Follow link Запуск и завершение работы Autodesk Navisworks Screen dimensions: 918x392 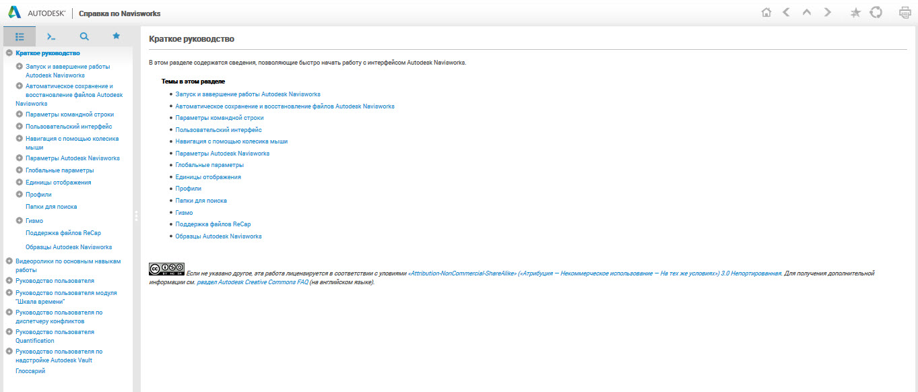248,94
